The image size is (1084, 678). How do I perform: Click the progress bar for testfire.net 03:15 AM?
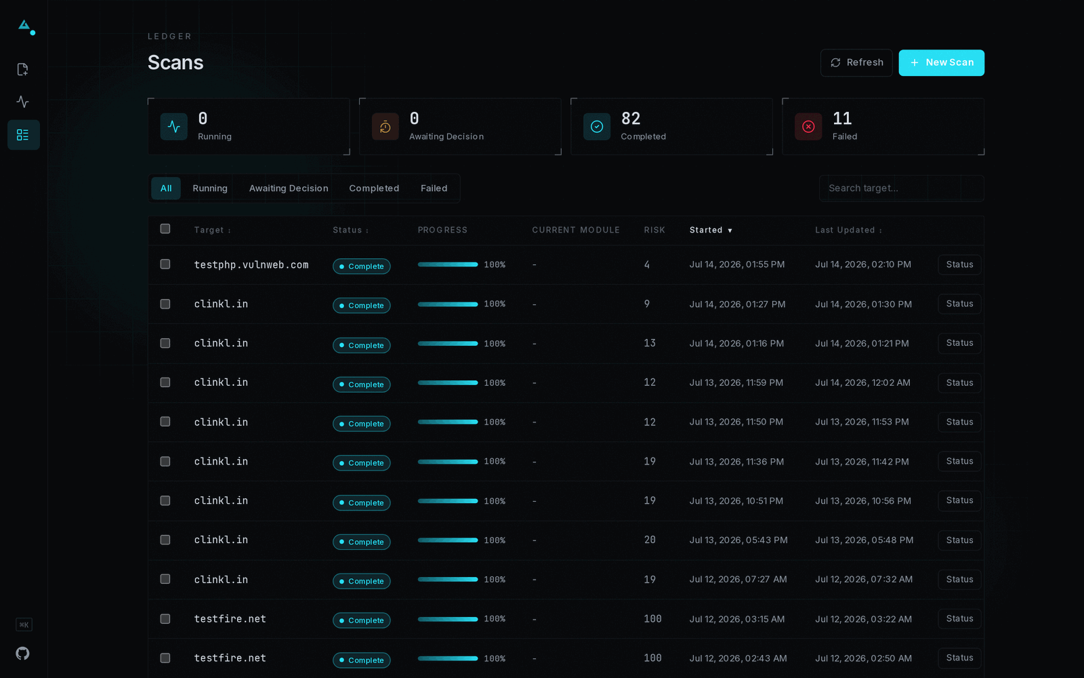point(448,619)
